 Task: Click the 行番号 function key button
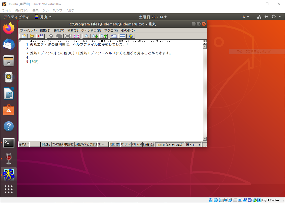(x=148, y=144)
